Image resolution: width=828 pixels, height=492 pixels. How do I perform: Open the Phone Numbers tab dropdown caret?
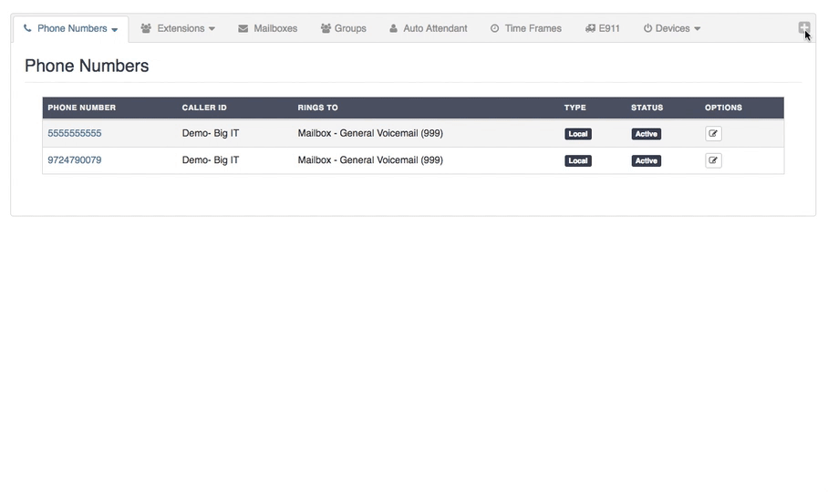(x=115, y=29)
